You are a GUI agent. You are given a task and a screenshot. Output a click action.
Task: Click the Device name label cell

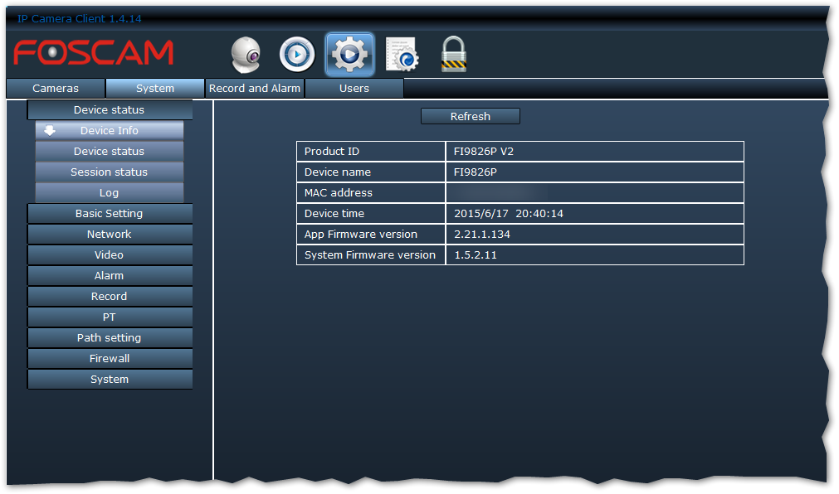pyautogui.click(x=371, y=172)
